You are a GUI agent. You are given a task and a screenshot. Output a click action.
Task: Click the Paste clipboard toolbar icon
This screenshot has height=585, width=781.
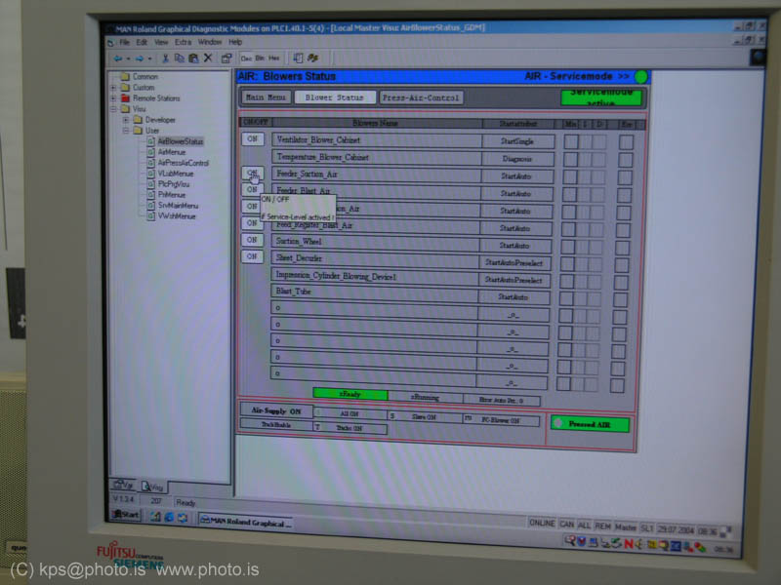click(192, 58)
